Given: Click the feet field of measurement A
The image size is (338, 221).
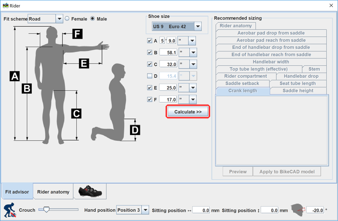Looking at the screenshot, I should pos(162,40).
